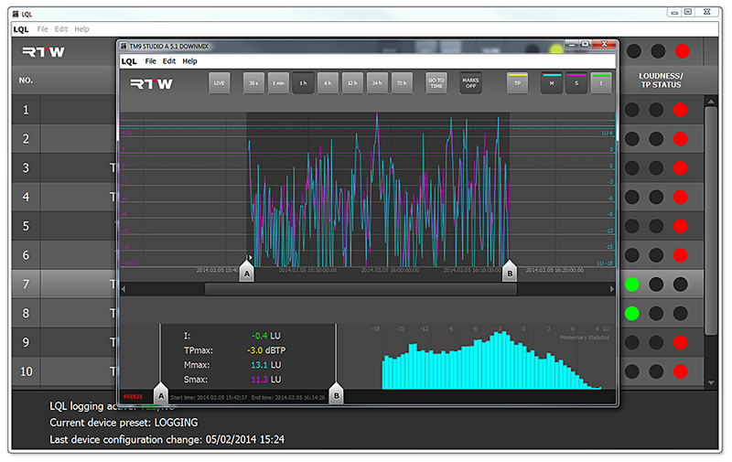Open the File menu in TM9 window

click(150, 61)
